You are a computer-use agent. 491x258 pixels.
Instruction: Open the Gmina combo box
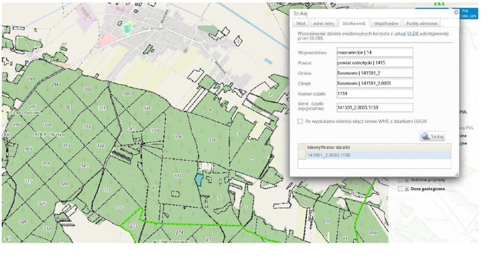[374, 73]
